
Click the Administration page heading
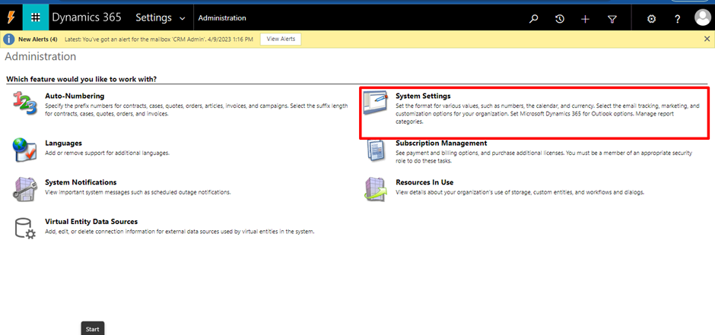40,56
